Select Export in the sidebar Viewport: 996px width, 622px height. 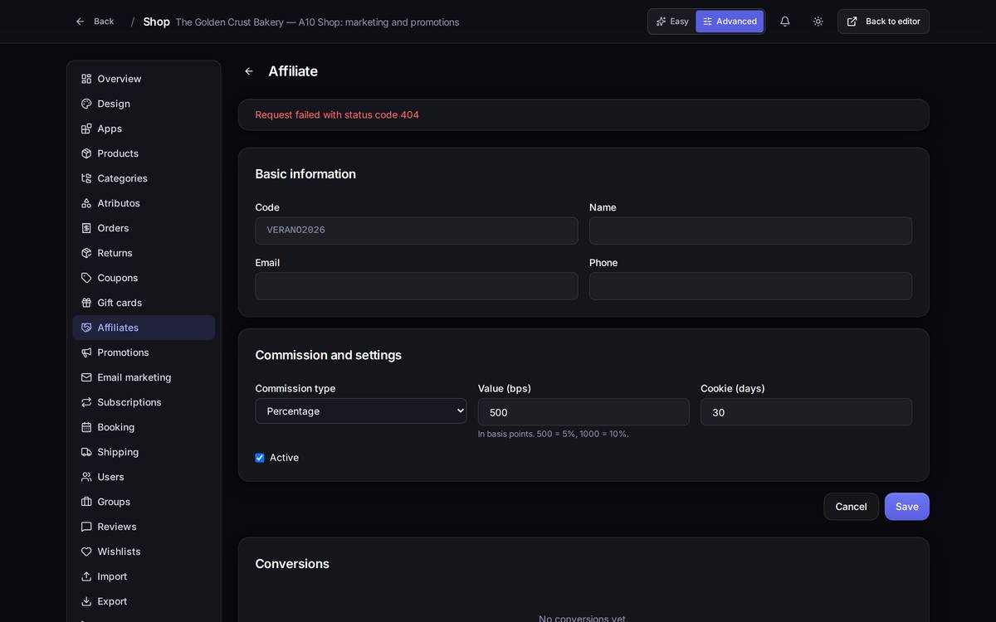144,601
